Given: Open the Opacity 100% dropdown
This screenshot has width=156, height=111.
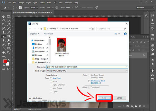Looking at the screenshot, I should 53,8.
